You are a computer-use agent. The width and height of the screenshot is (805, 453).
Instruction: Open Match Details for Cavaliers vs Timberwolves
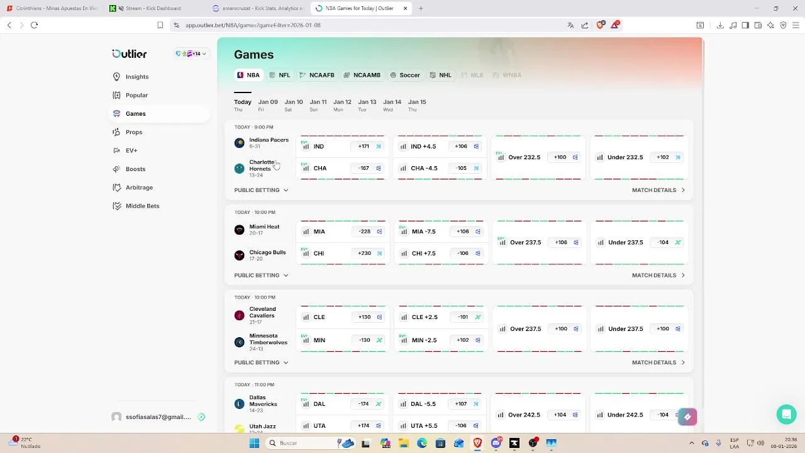tap(658, 362)
